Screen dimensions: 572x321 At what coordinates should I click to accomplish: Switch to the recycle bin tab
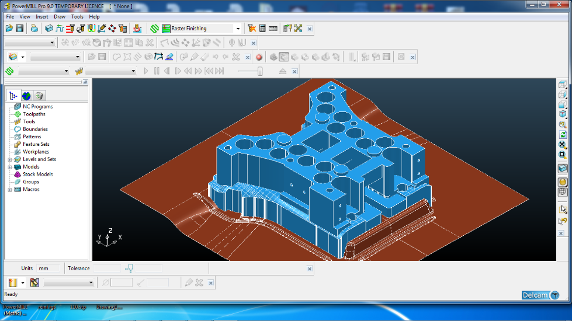pyautogui.click(x=39, y=96)
